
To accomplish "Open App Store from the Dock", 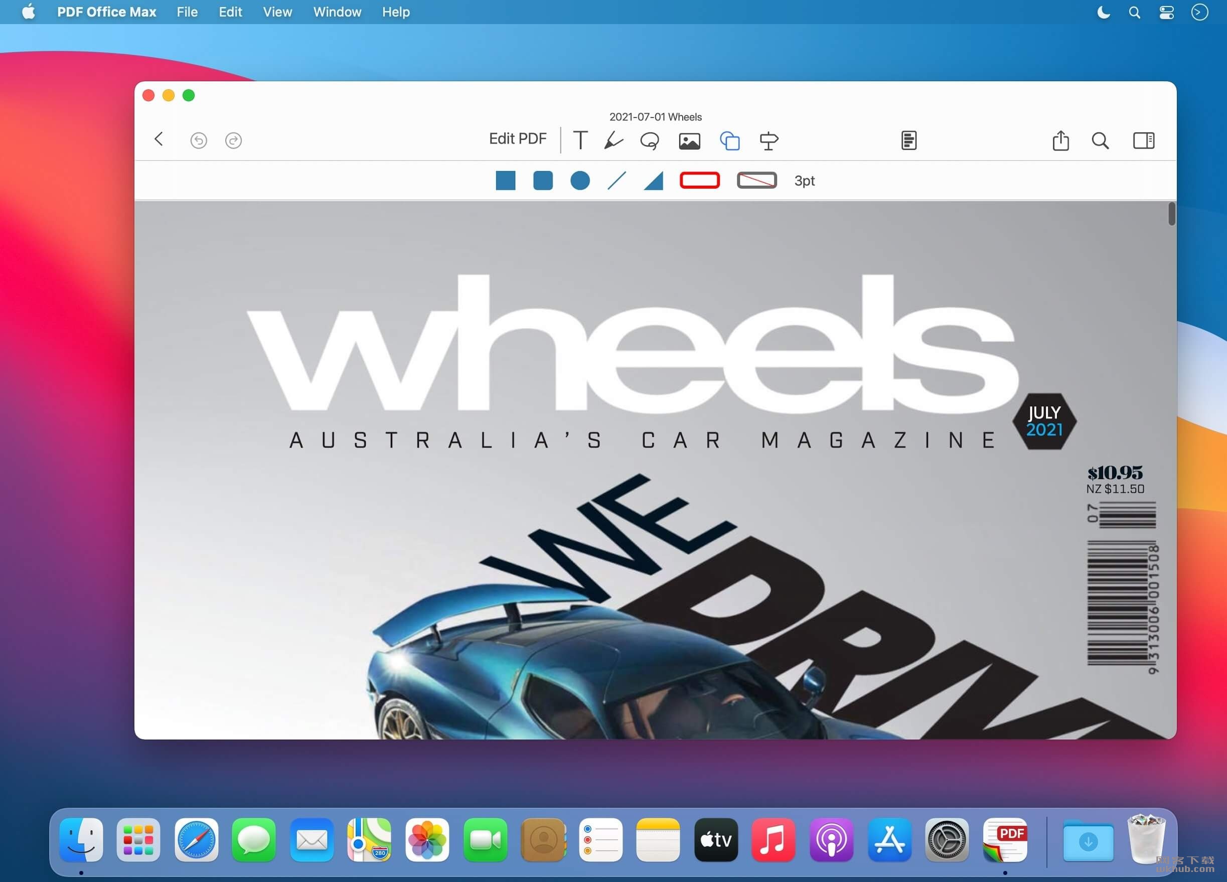I will coord(889,839).
